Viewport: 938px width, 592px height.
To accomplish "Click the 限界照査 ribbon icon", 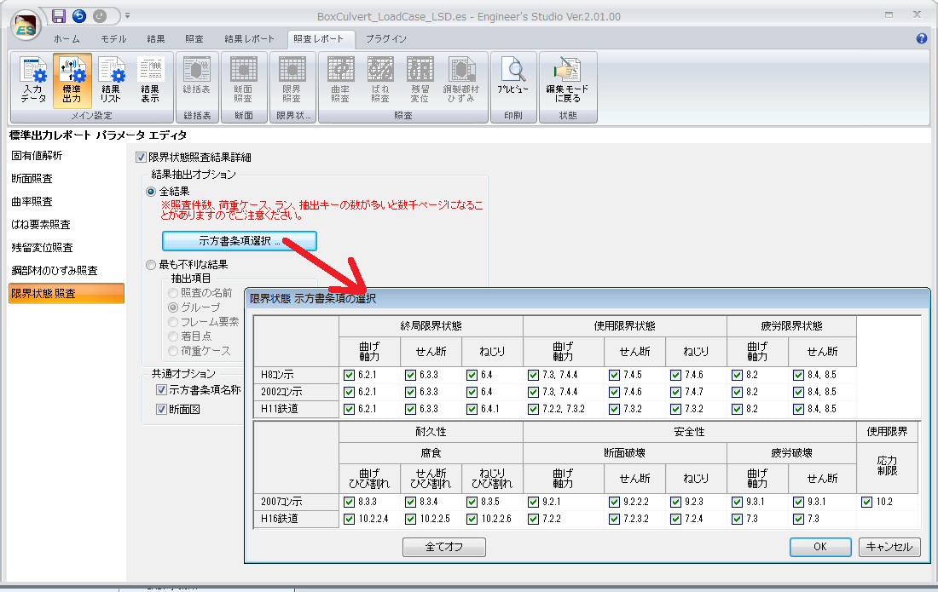I will tap(292, 80).
